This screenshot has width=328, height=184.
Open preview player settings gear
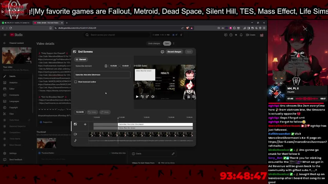pos(193,97)
